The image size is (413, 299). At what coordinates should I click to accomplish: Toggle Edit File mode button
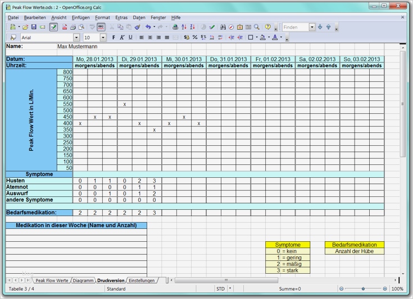[53, 27]
